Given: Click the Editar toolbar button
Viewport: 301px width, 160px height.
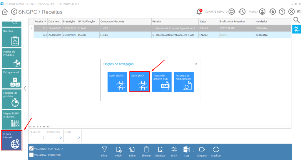Looking at the screenshot, I should [132, 151].
